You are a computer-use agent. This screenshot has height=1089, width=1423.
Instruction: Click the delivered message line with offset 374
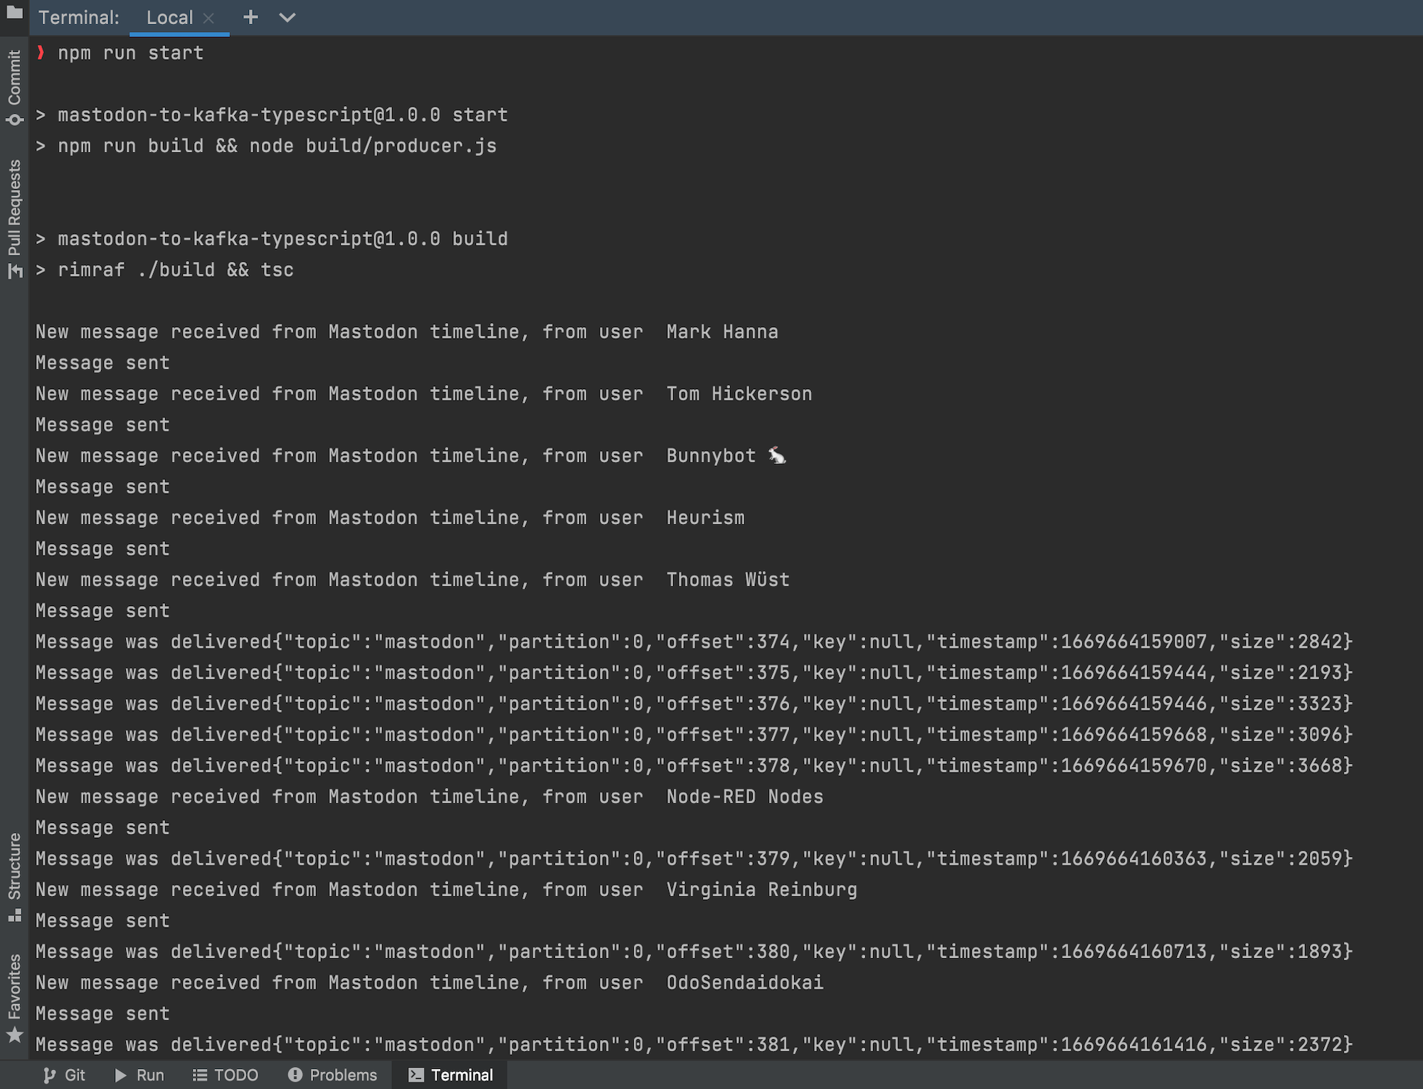(694, 642)
